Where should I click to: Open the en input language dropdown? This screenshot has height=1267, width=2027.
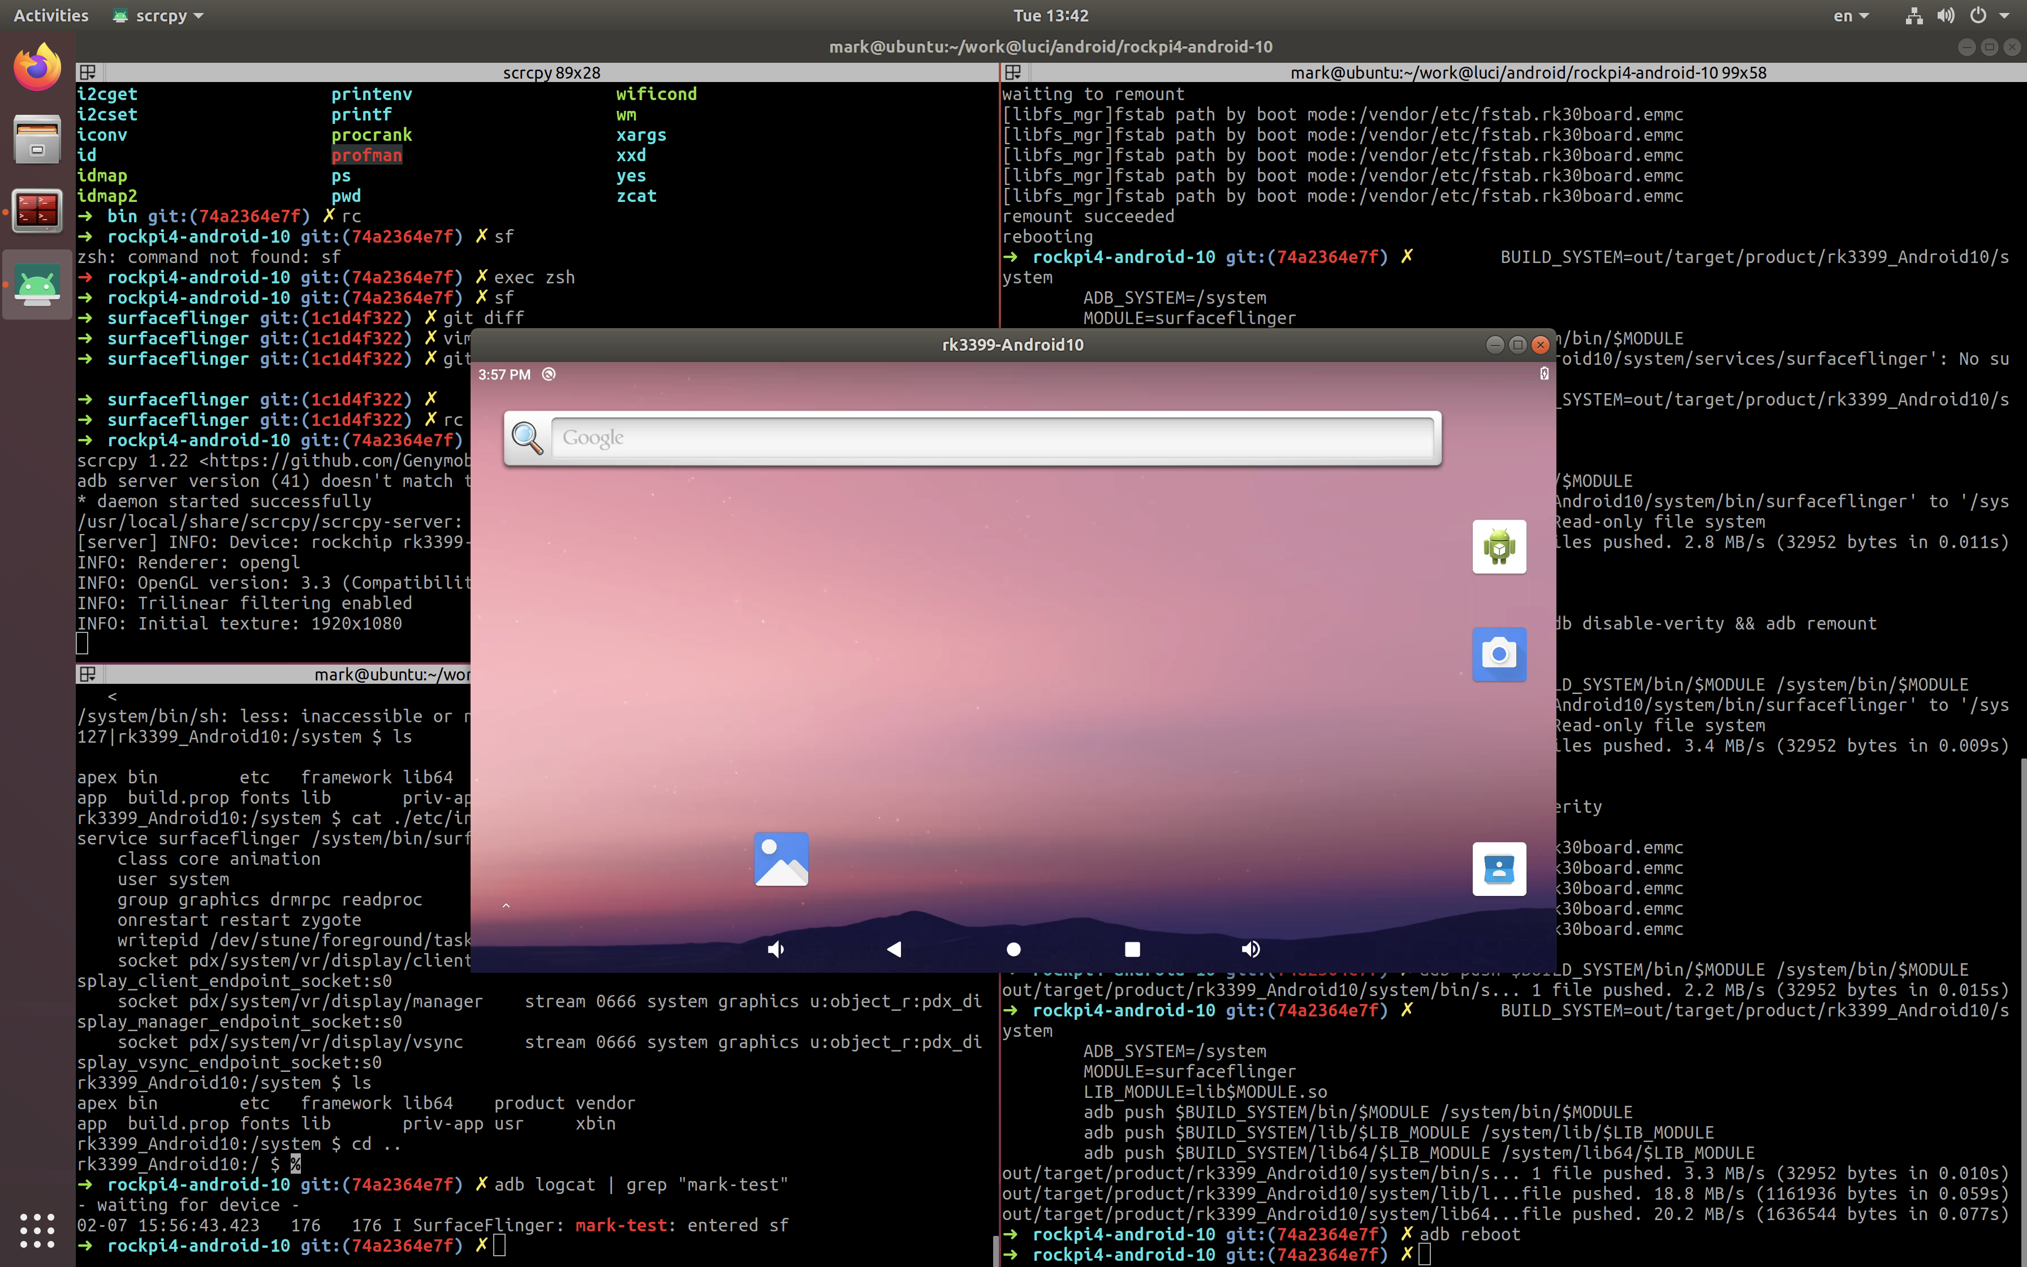pos(1851,15)
